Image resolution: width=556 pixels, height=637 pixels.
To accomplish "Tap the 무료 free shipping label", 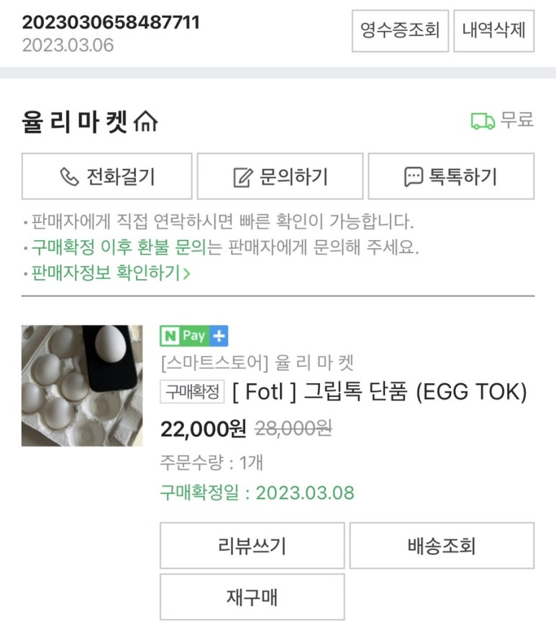I will (x=517, y=120).
